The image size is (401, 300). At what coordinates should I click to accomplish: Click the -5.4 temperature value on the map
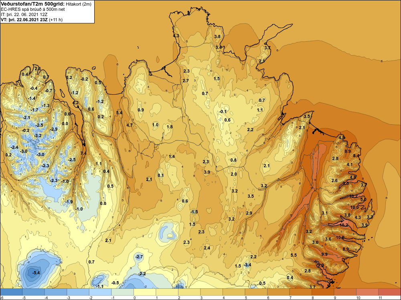(x=36, y=273)
